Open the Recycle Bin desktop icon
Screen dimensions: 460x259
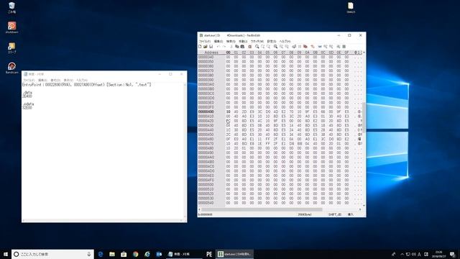tap(11, 8)
